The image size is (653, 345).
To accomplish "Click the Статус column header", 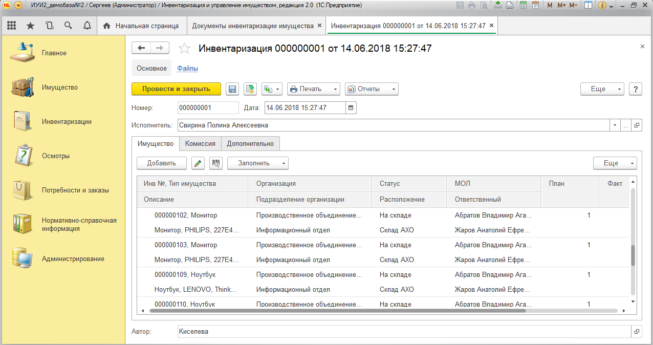I will (409, 183).
